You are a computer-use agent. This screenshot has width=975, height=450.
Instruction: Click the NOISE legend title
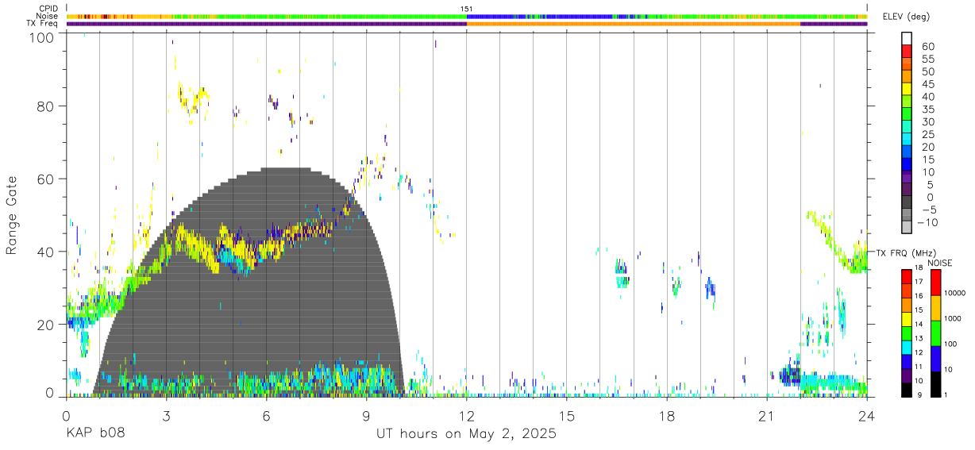(x=939, y=262)
